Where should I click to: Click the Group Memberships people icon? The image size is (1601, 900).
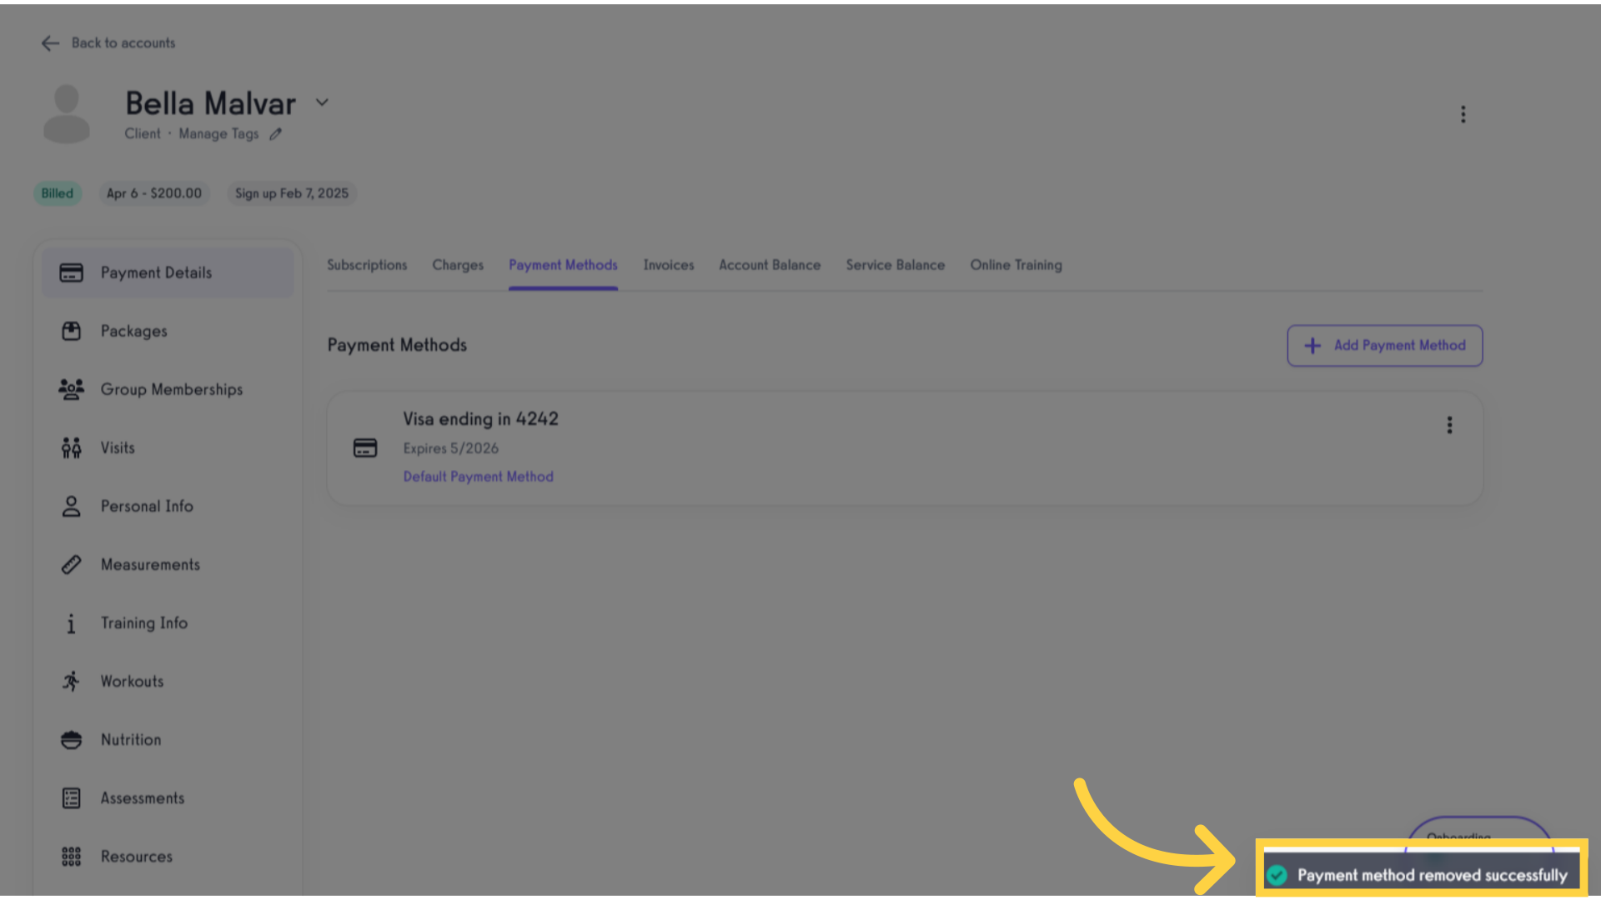(72, 389)
